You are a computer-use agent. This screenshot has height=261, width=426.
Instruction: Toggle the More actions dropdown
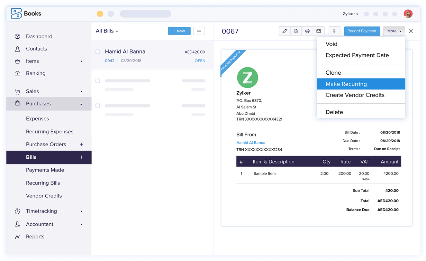394,31
